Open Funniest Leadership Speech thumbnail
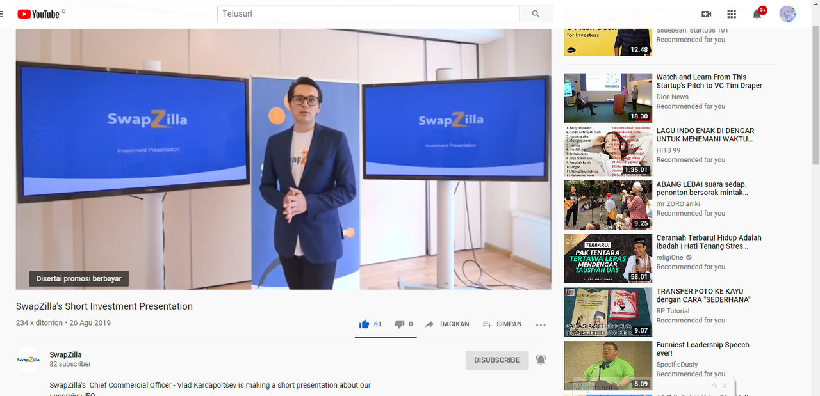The width and height of the screenshot is (820, 396). (x=608, y=365)
